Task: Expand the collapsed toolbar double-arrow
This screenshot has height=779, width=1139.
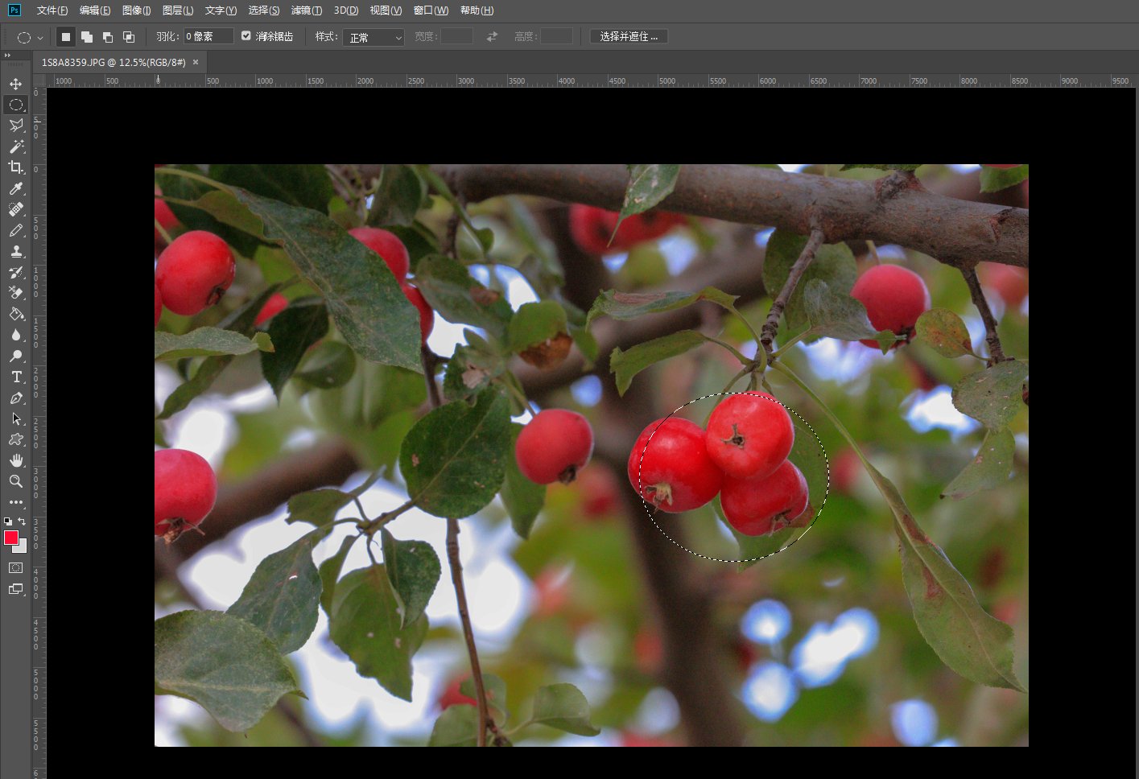Action: 7,56
